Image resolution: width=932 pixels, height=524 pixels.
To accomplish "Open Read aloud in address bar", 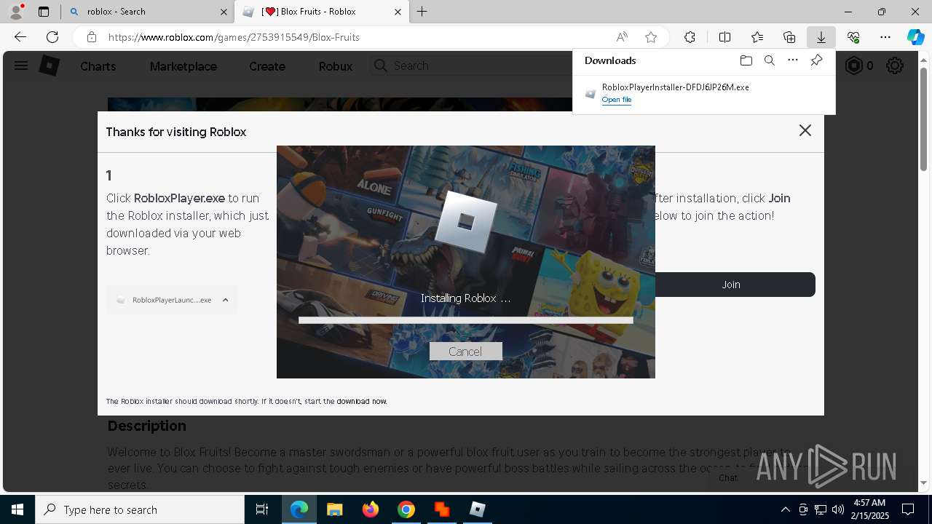I will [x=622, y=37].
